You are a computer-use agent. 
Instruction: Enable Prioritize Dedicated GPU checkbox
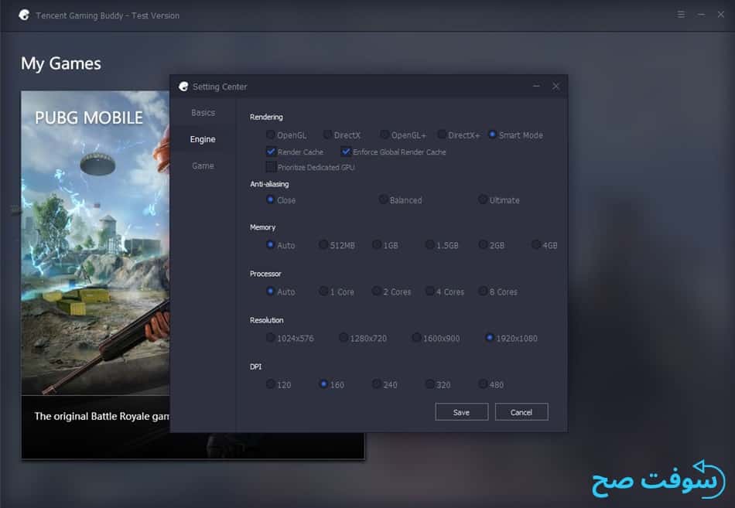coord(271,167)
